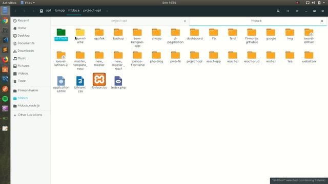Open the master_template_new folder
Screen dimensions: 328x184
click(x=80, y=60)
